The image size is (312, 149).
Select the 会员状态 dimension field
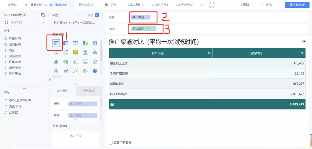click(x=15, y=56)
